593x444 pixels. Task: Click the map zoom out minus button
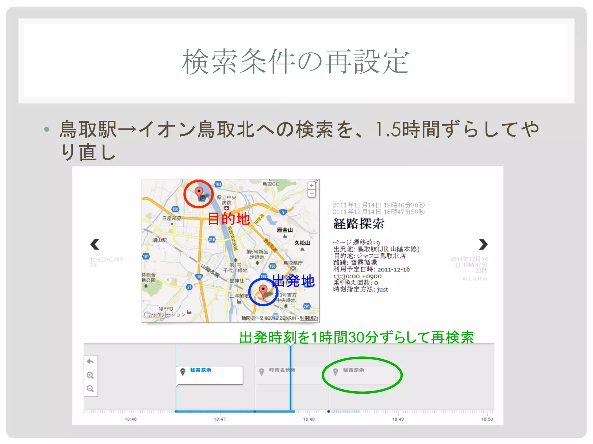pos(312,193)
